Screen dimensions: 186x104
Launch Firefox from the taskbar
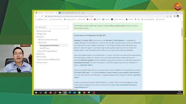[x=50, y=93]
